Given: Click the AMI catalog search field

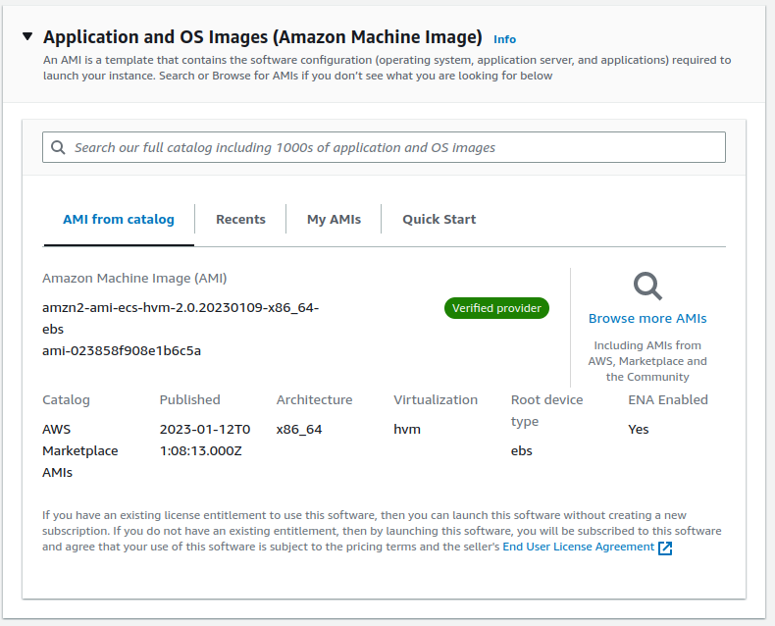Looking at the screenshot, I should point(392,147).
